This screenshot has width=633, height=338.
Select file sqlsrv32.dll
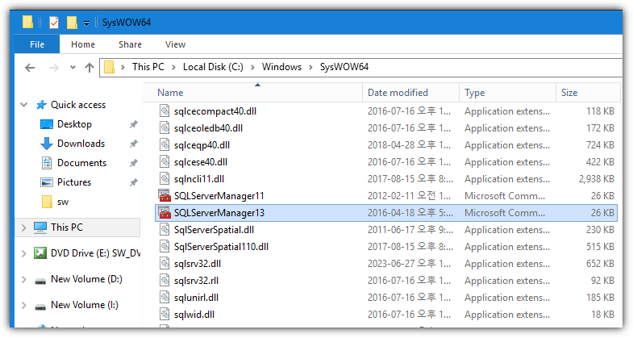198,264
